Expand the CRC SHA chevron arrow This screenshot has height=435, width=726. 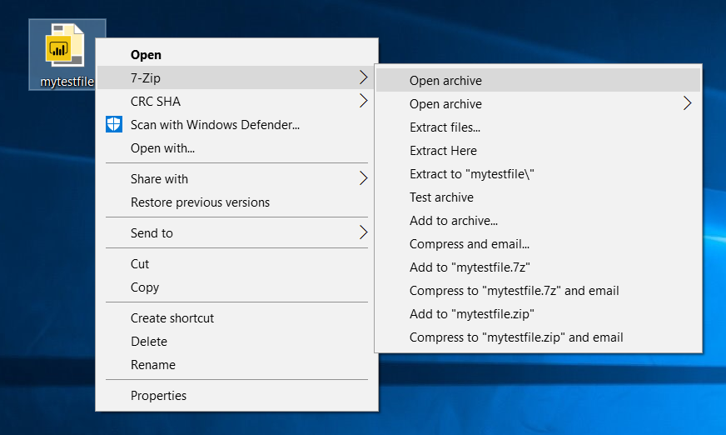(364, 101)
